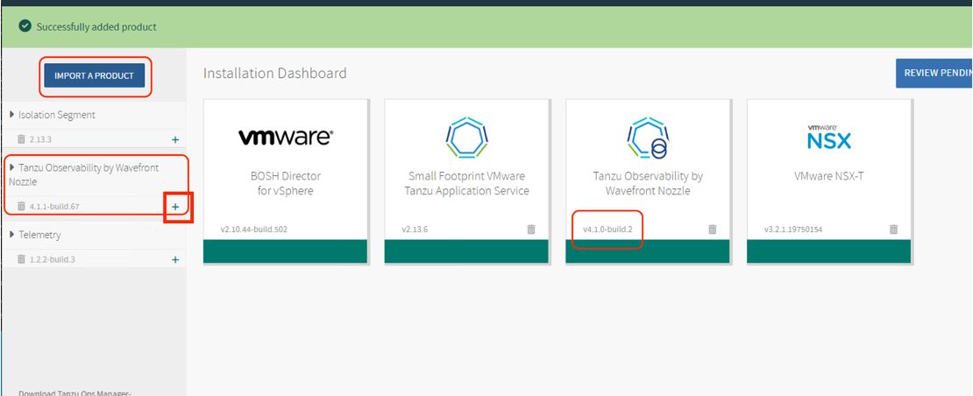
Task: Open the VMware NSX-T tile
Action: pos(828,166)
